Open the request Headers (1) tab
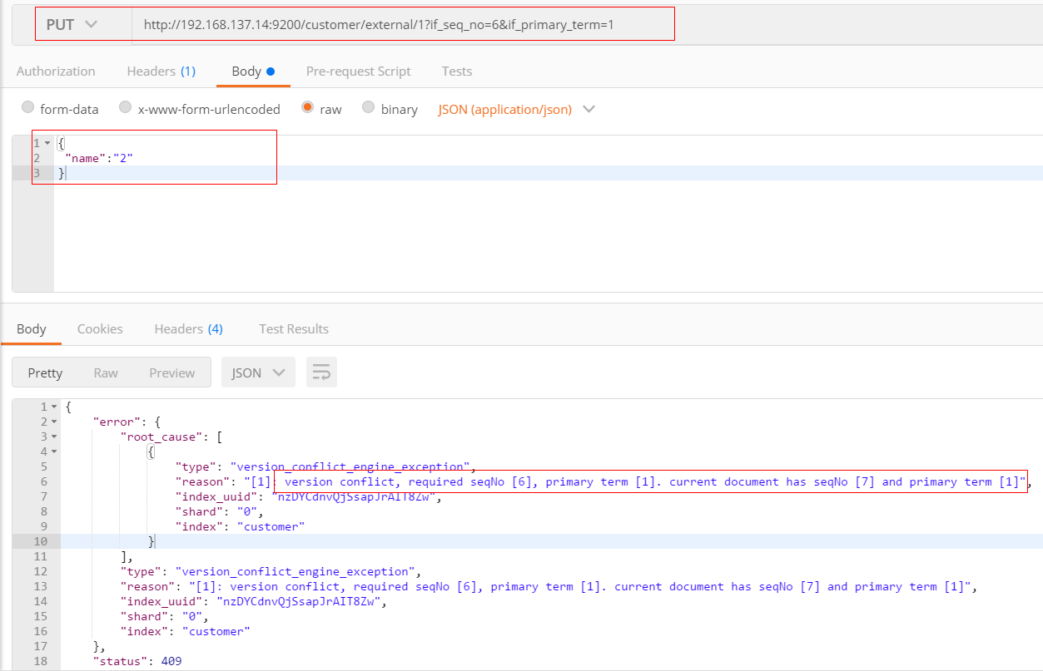This screenshot has width=1043, height=671. point(161,72)
